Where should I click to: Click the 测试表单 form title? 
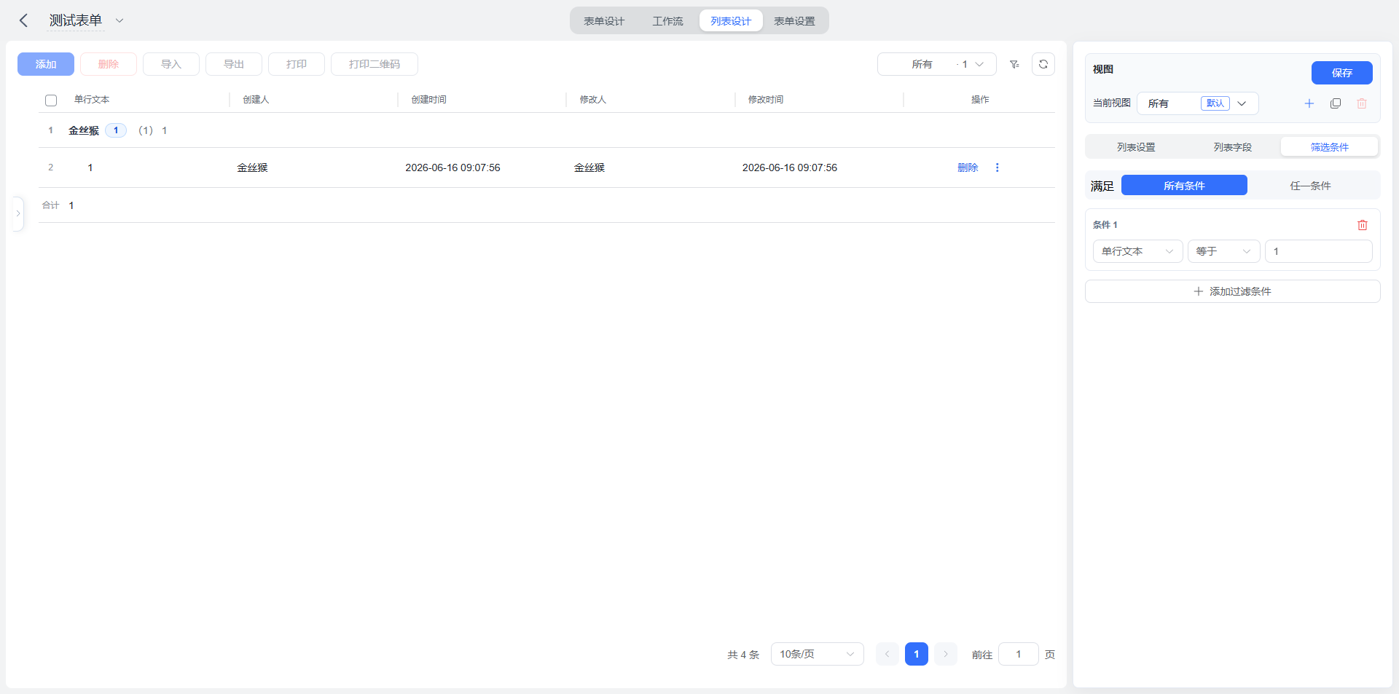coord(76,20)
